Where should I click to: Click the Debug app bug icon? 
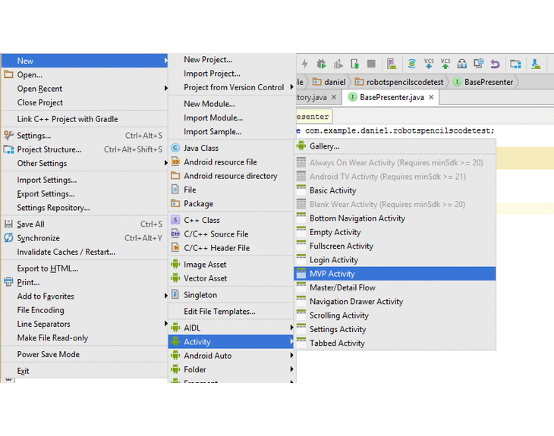(x=321, y=64)
